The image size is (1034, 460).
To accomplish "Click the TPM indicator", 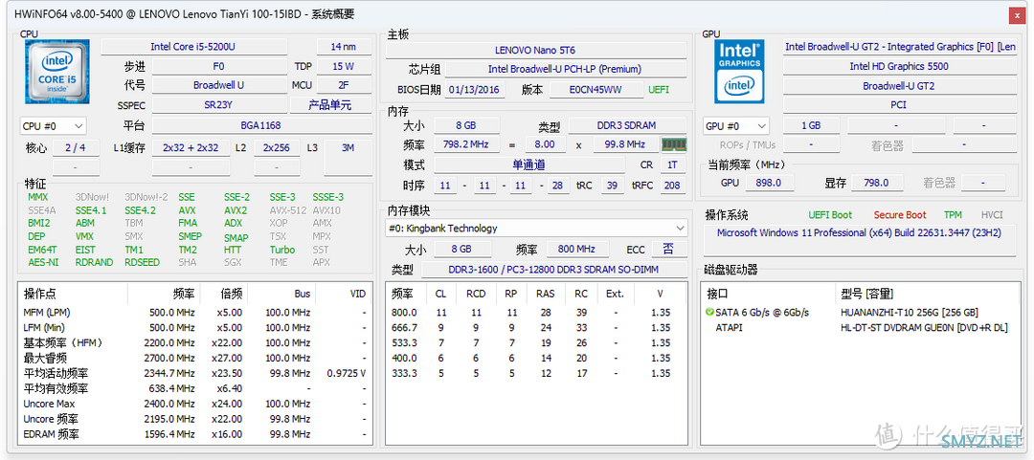I will tap(953, 215).
